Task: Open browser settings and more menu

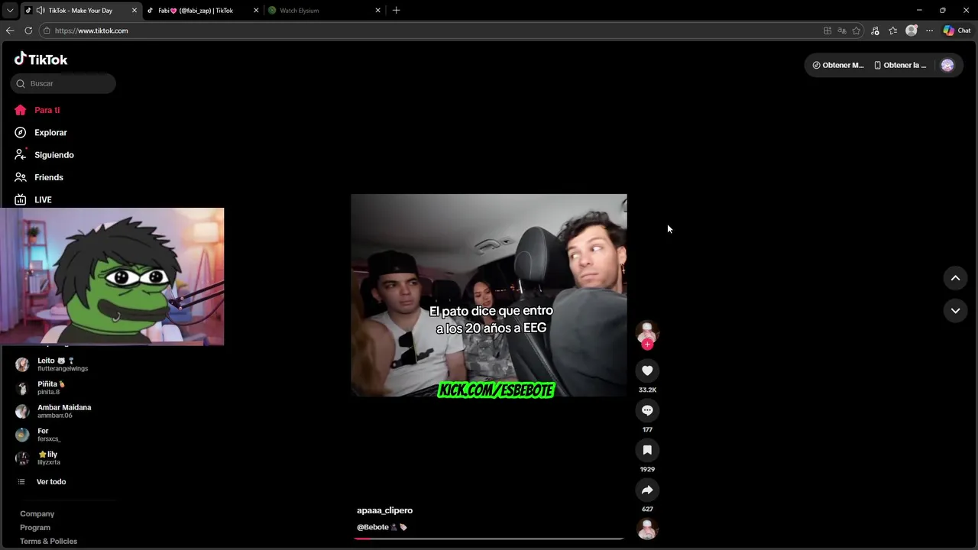Action: [x=929, y=31]
